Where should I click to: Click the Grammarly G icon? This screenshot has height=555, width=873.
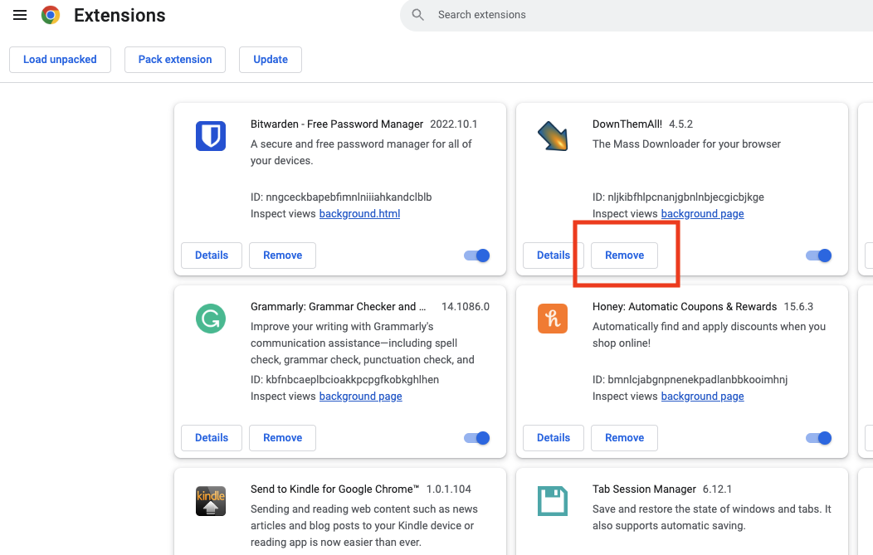click(x=211, y=319)
